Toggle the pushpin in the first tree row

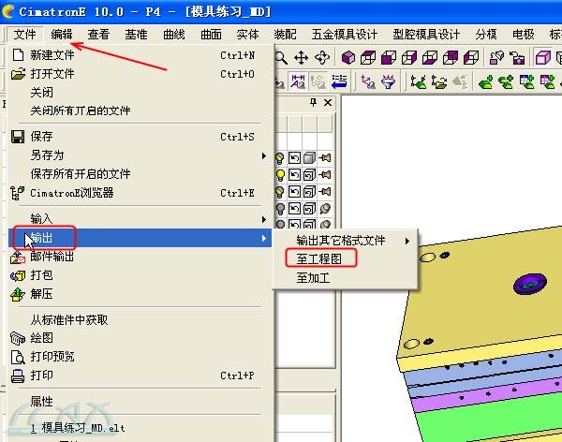[x=325, y=157]
